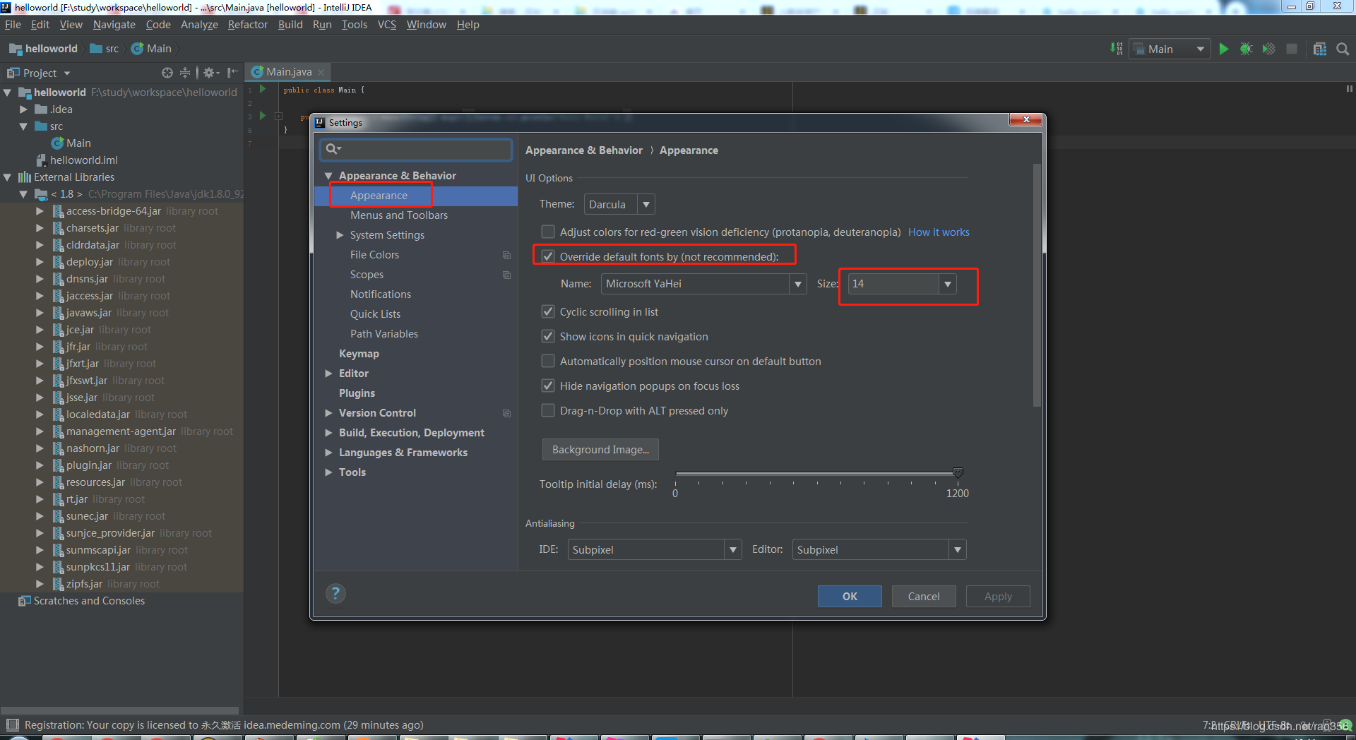Click the Scopes project-level copy icon

tap(506, 275)
